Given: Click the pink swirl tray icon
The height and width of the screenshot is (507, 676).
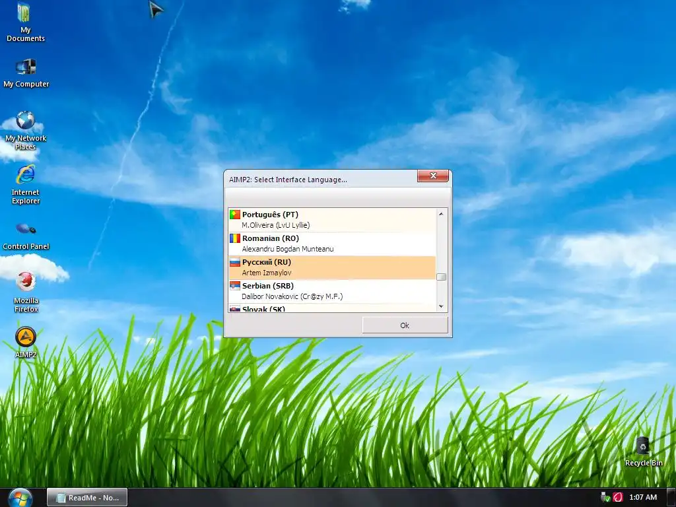Looking at the screenshot, I should 618,497.
